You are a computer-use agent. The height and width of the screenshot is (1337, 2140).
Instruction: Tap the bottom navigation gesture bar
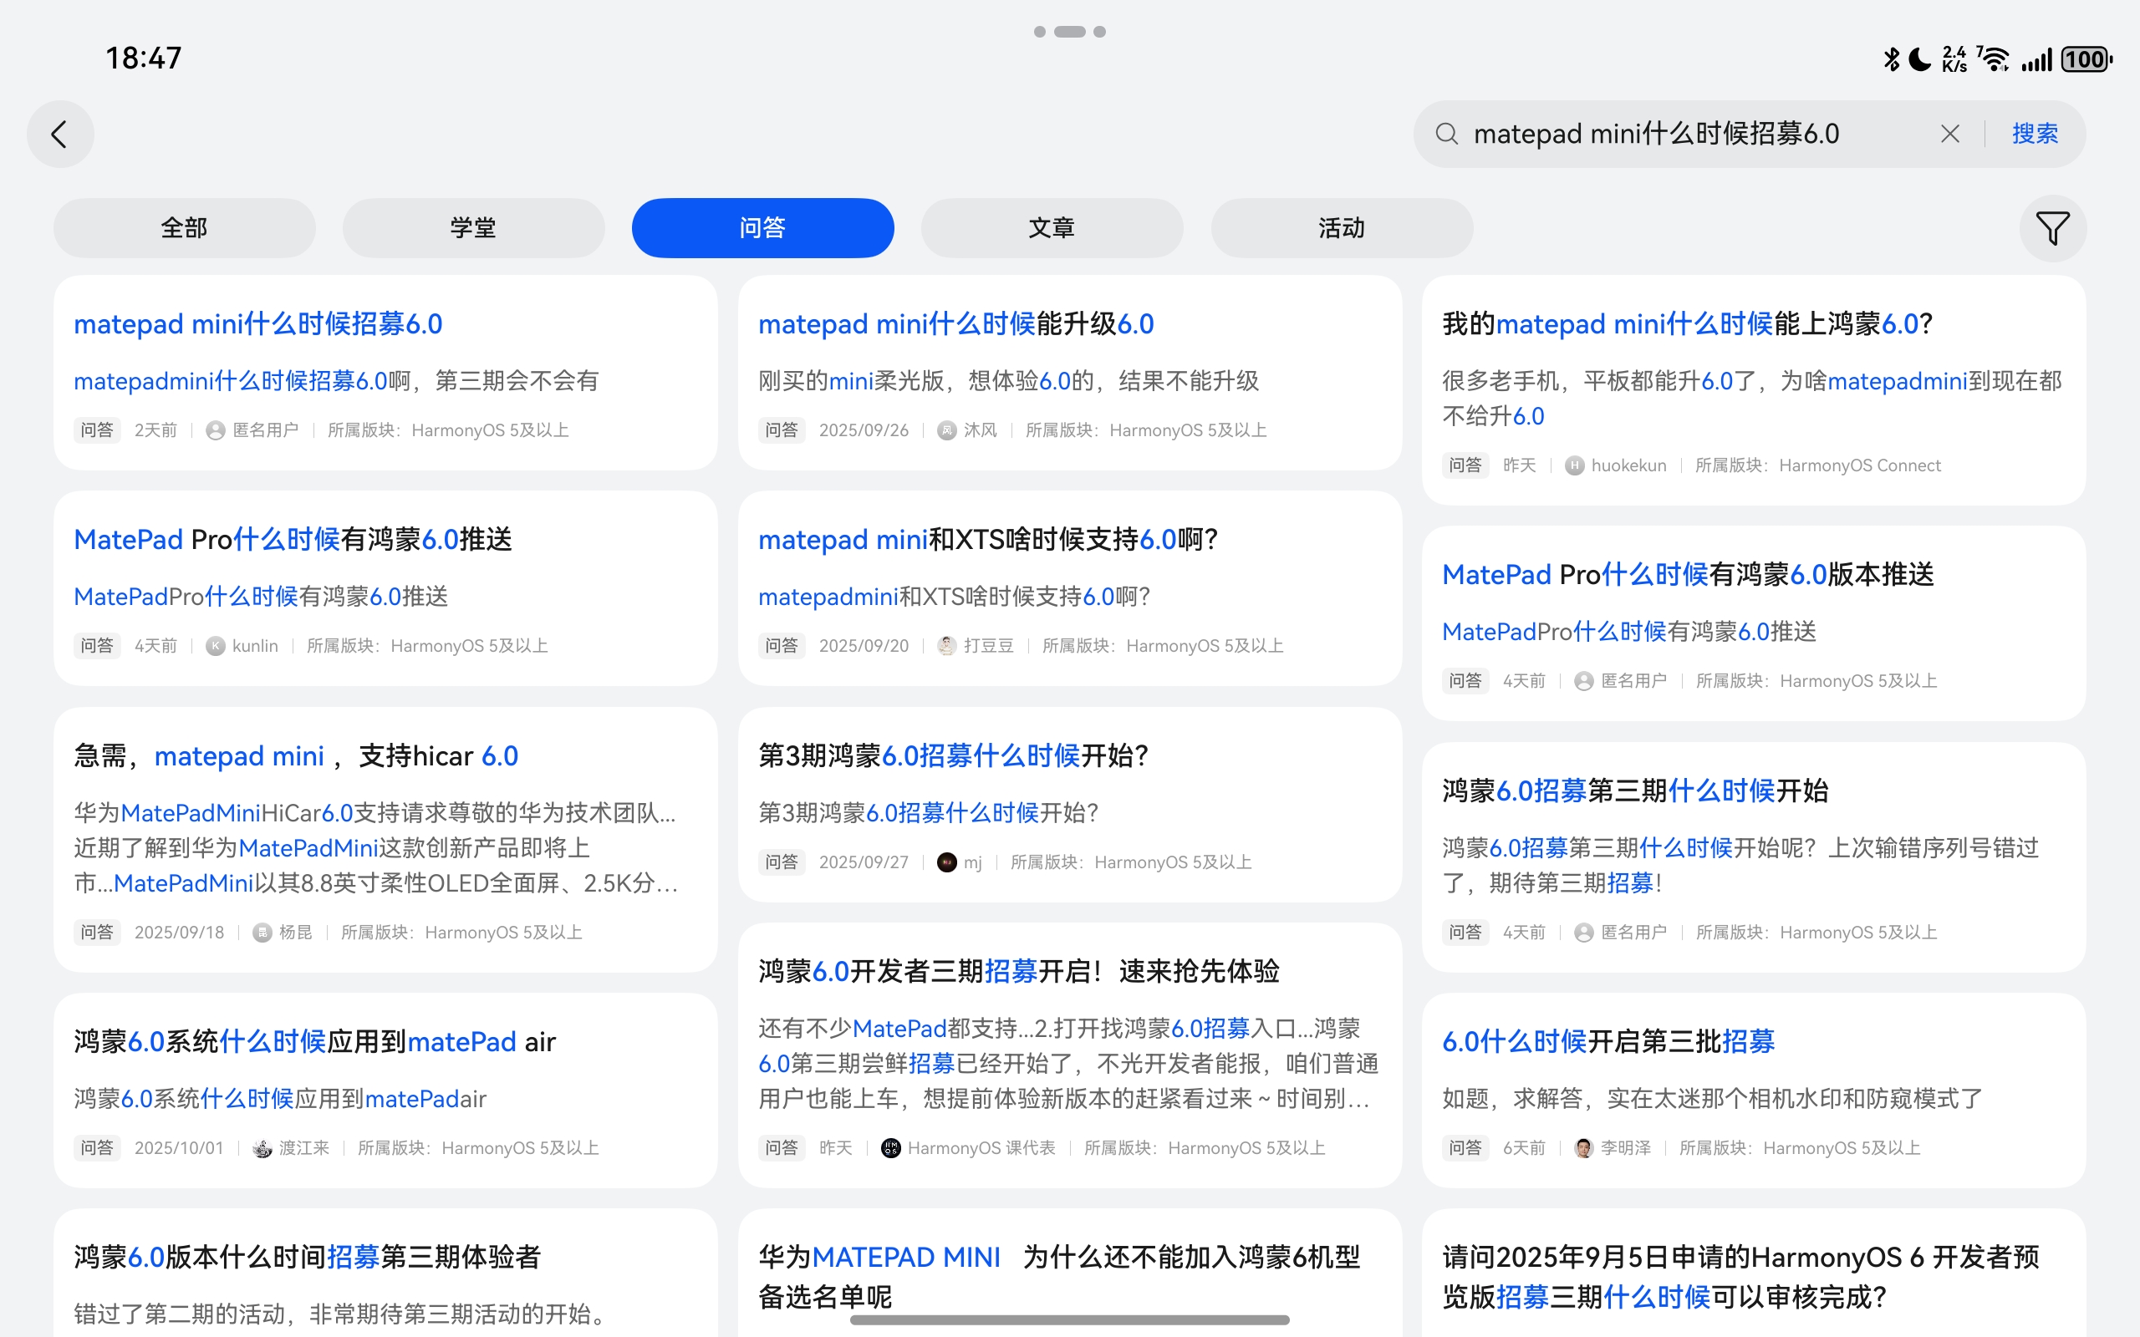(1069, 1320)
